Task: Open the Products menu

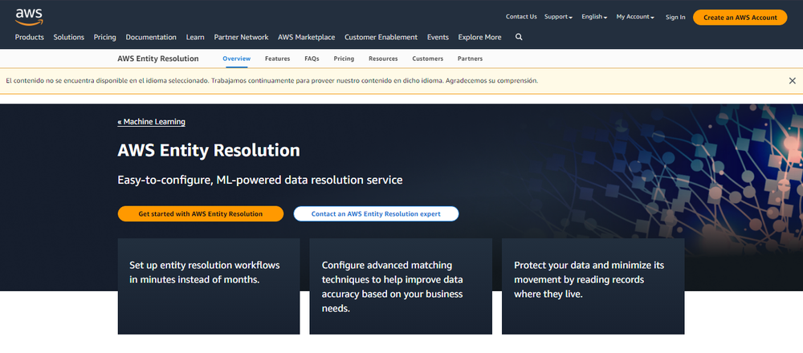Action: click(29, 38)
